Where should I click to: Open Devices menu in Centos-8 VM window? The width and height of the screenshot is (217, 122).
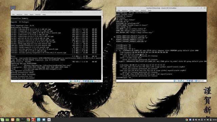[x=143, y=11]
